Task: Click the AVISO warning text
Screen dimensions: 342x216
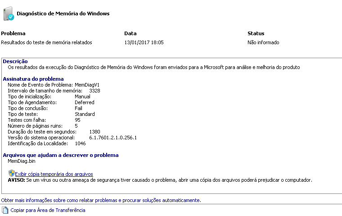Action: pos(160,180)
